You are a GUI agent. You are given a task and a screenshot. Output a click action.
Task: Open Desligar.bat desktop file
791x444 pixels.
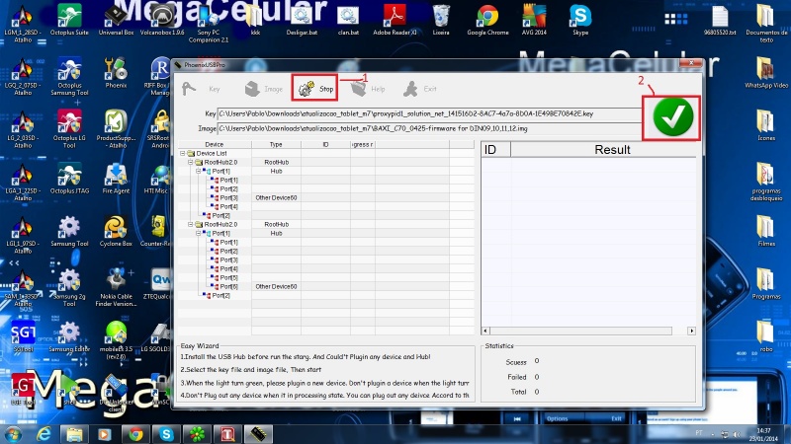[302, 20]
